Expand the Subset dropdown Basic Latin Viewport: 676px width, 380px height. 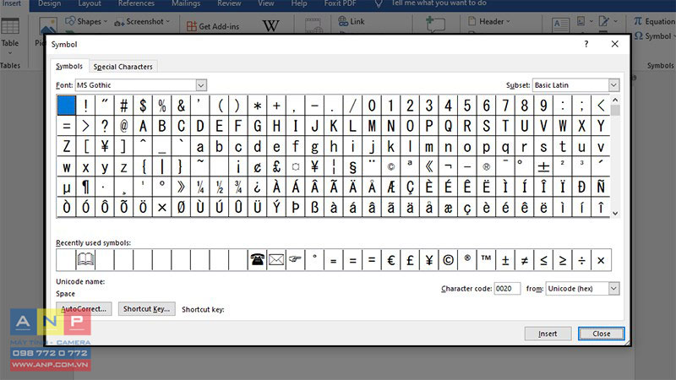tap(613, 85)
